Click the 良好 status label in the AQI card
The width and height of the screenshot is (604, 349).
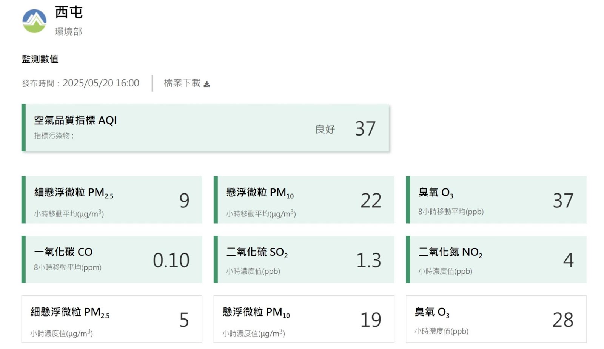tap(325, 129)
